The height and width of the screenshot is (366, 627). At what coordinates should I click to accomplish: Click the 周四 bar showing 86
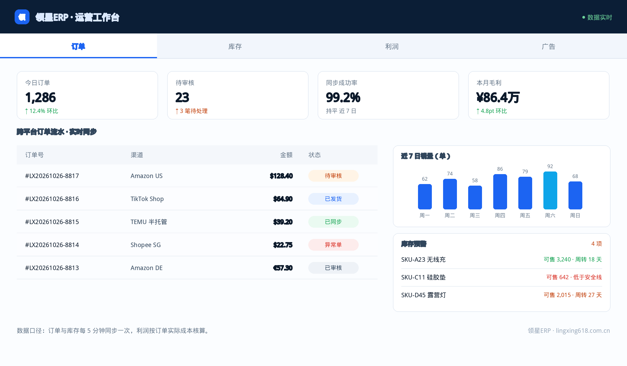point(500,192)
